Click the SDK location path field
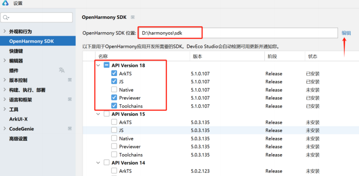The height and width of the screenshot is (176, 359). (238, 33)
